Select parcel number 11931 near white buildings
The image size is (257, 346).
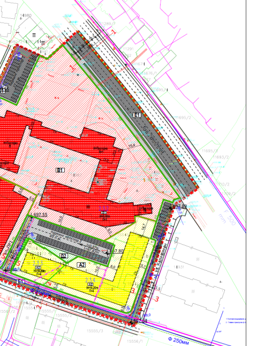click(179, 267)
